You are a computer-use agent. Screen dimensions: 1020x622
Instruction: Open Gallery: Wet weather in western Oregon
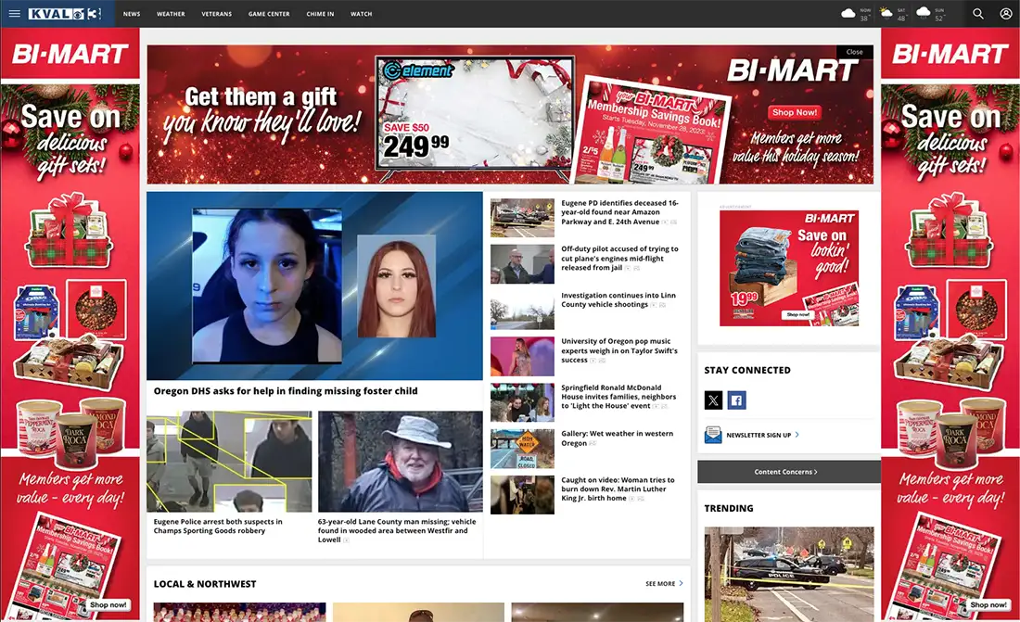[618, 438]
